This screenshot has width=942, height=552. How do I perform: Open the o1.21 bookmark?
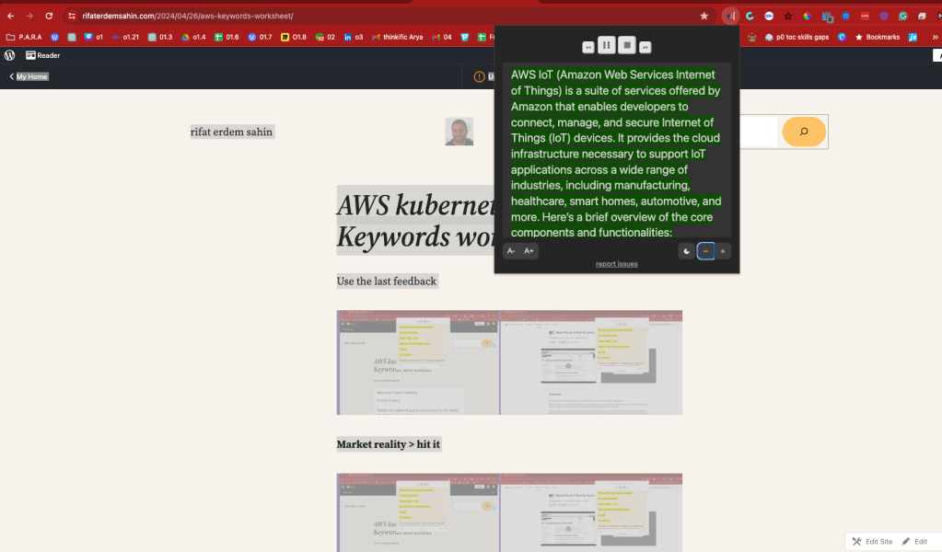tap(125, 37)
